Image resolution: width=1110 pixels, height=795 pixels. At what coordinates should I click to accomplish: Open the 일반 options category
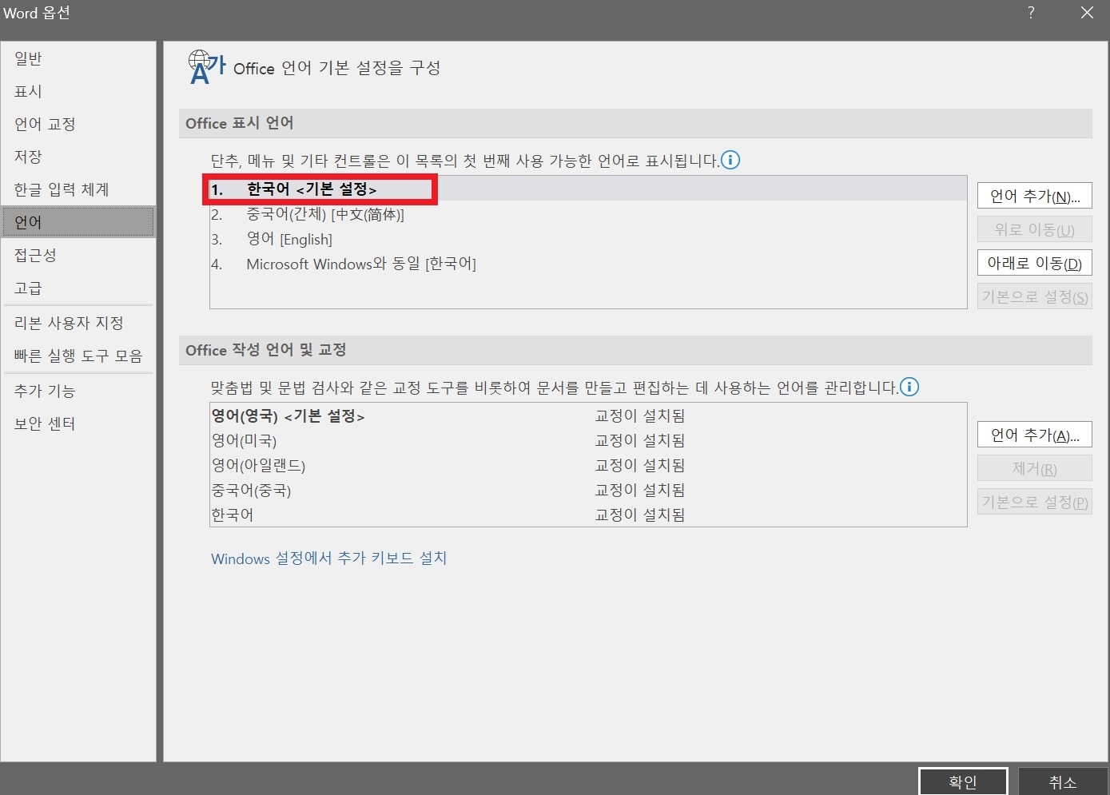pos(78,58)
